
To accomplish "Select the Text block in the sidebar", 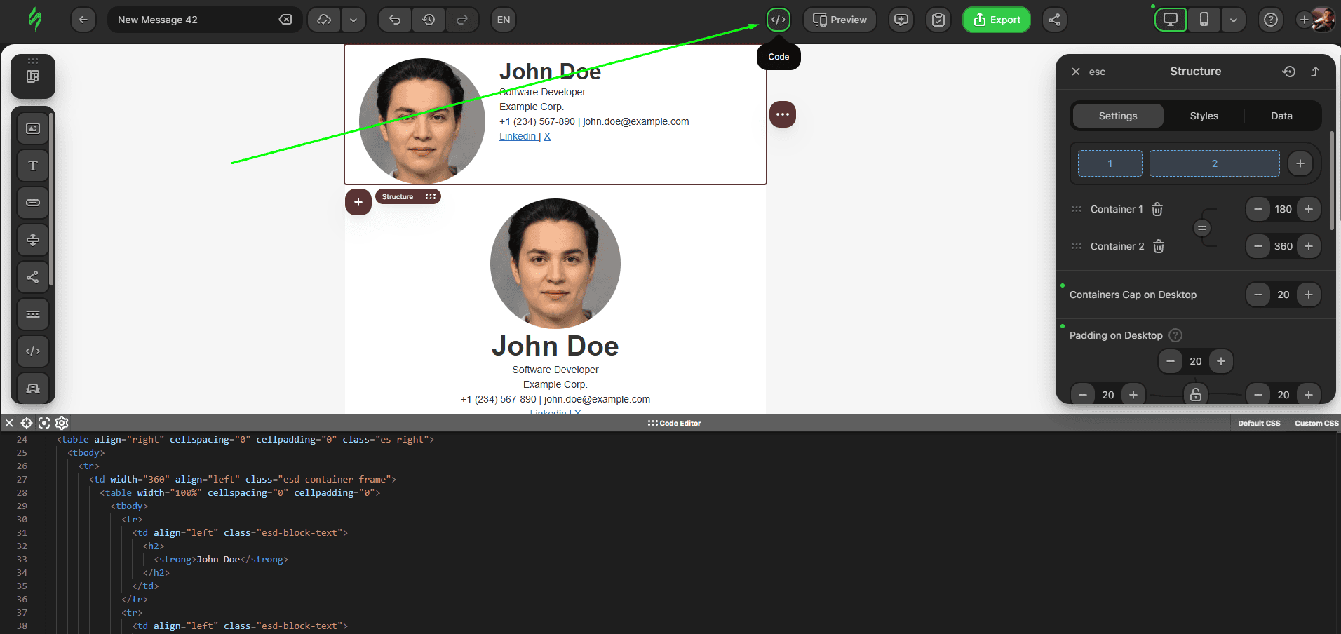I will point(33,166).
